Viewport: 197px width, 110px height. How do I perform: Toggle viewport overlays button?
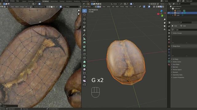coord(149,7)
